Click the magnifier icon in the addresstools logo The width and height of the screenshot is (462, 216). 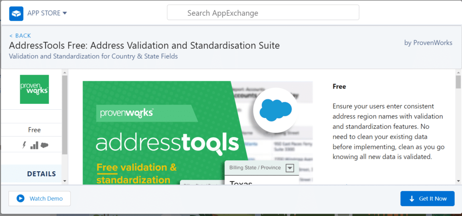point(228,144)
